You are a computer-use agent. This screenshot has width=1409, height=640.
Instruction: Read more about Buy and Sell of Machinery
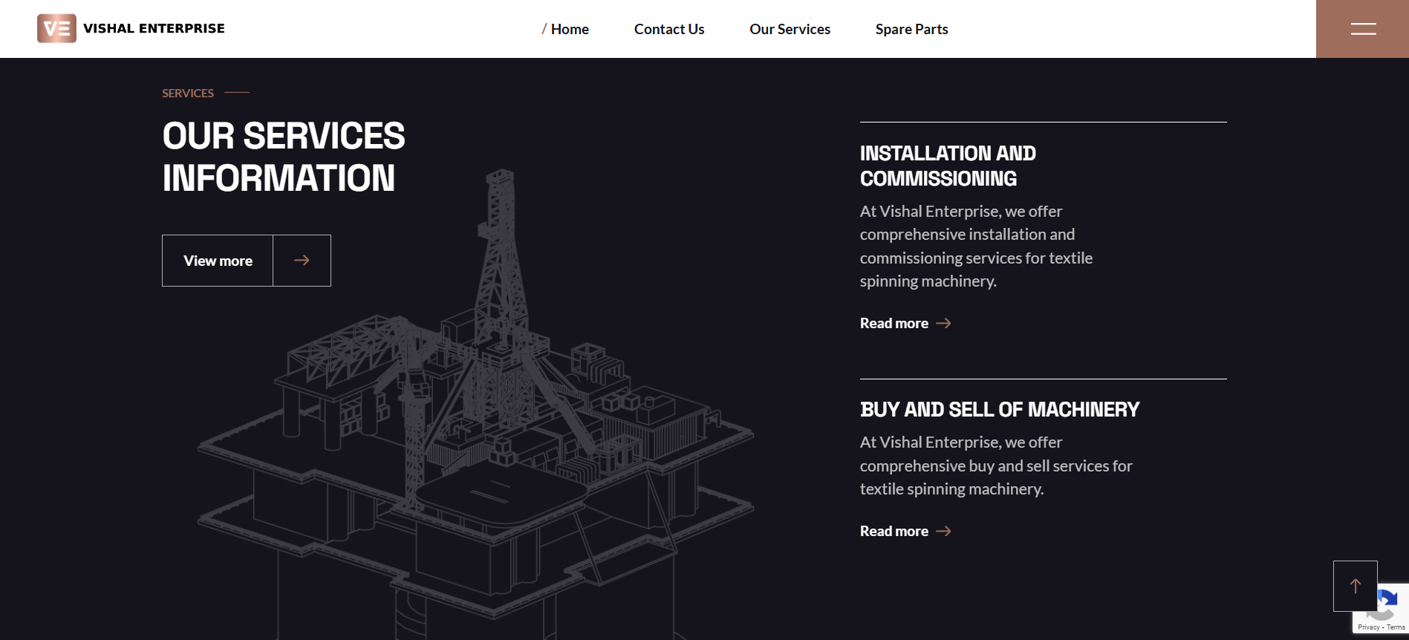click(894, 532)
